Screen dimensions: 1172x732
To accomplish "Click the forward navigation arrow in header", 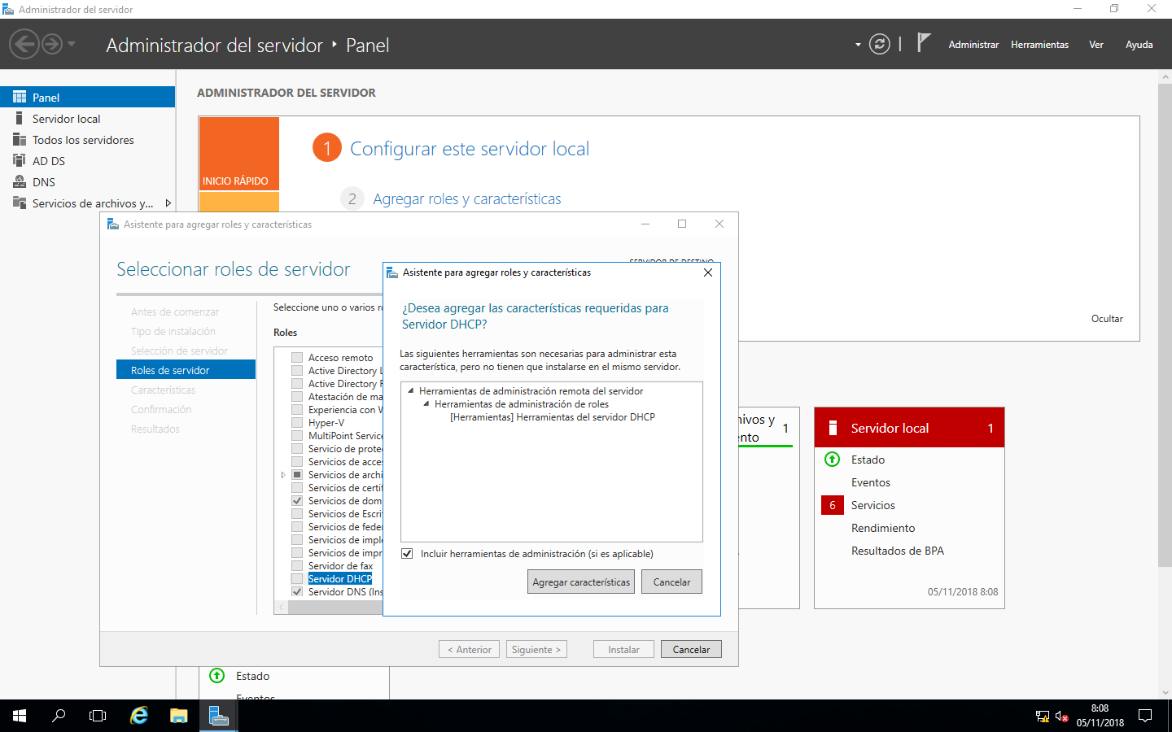I will pos(52,44).
